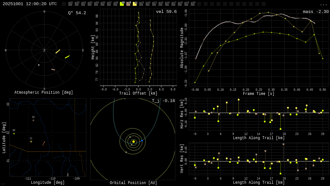Viewport: 330px width, 186px height.
Task: Click the R radiant marker in polar plot
Action: click(x=39, y=65)
